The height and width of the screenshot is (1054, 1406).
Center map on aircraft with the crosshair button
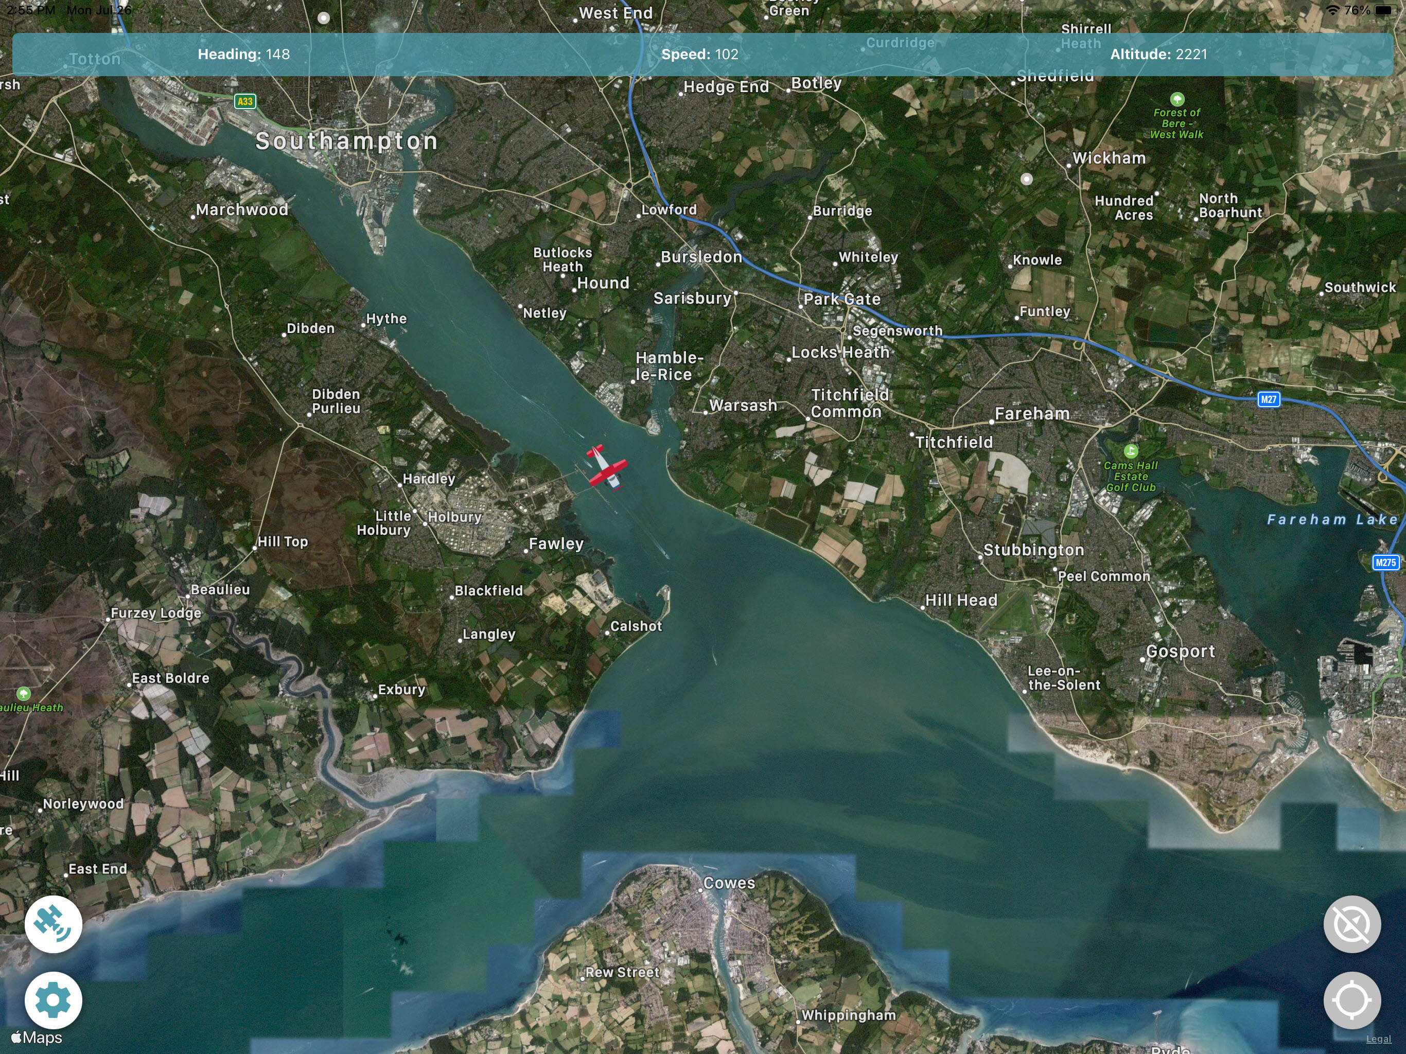click(1352, 1000)
